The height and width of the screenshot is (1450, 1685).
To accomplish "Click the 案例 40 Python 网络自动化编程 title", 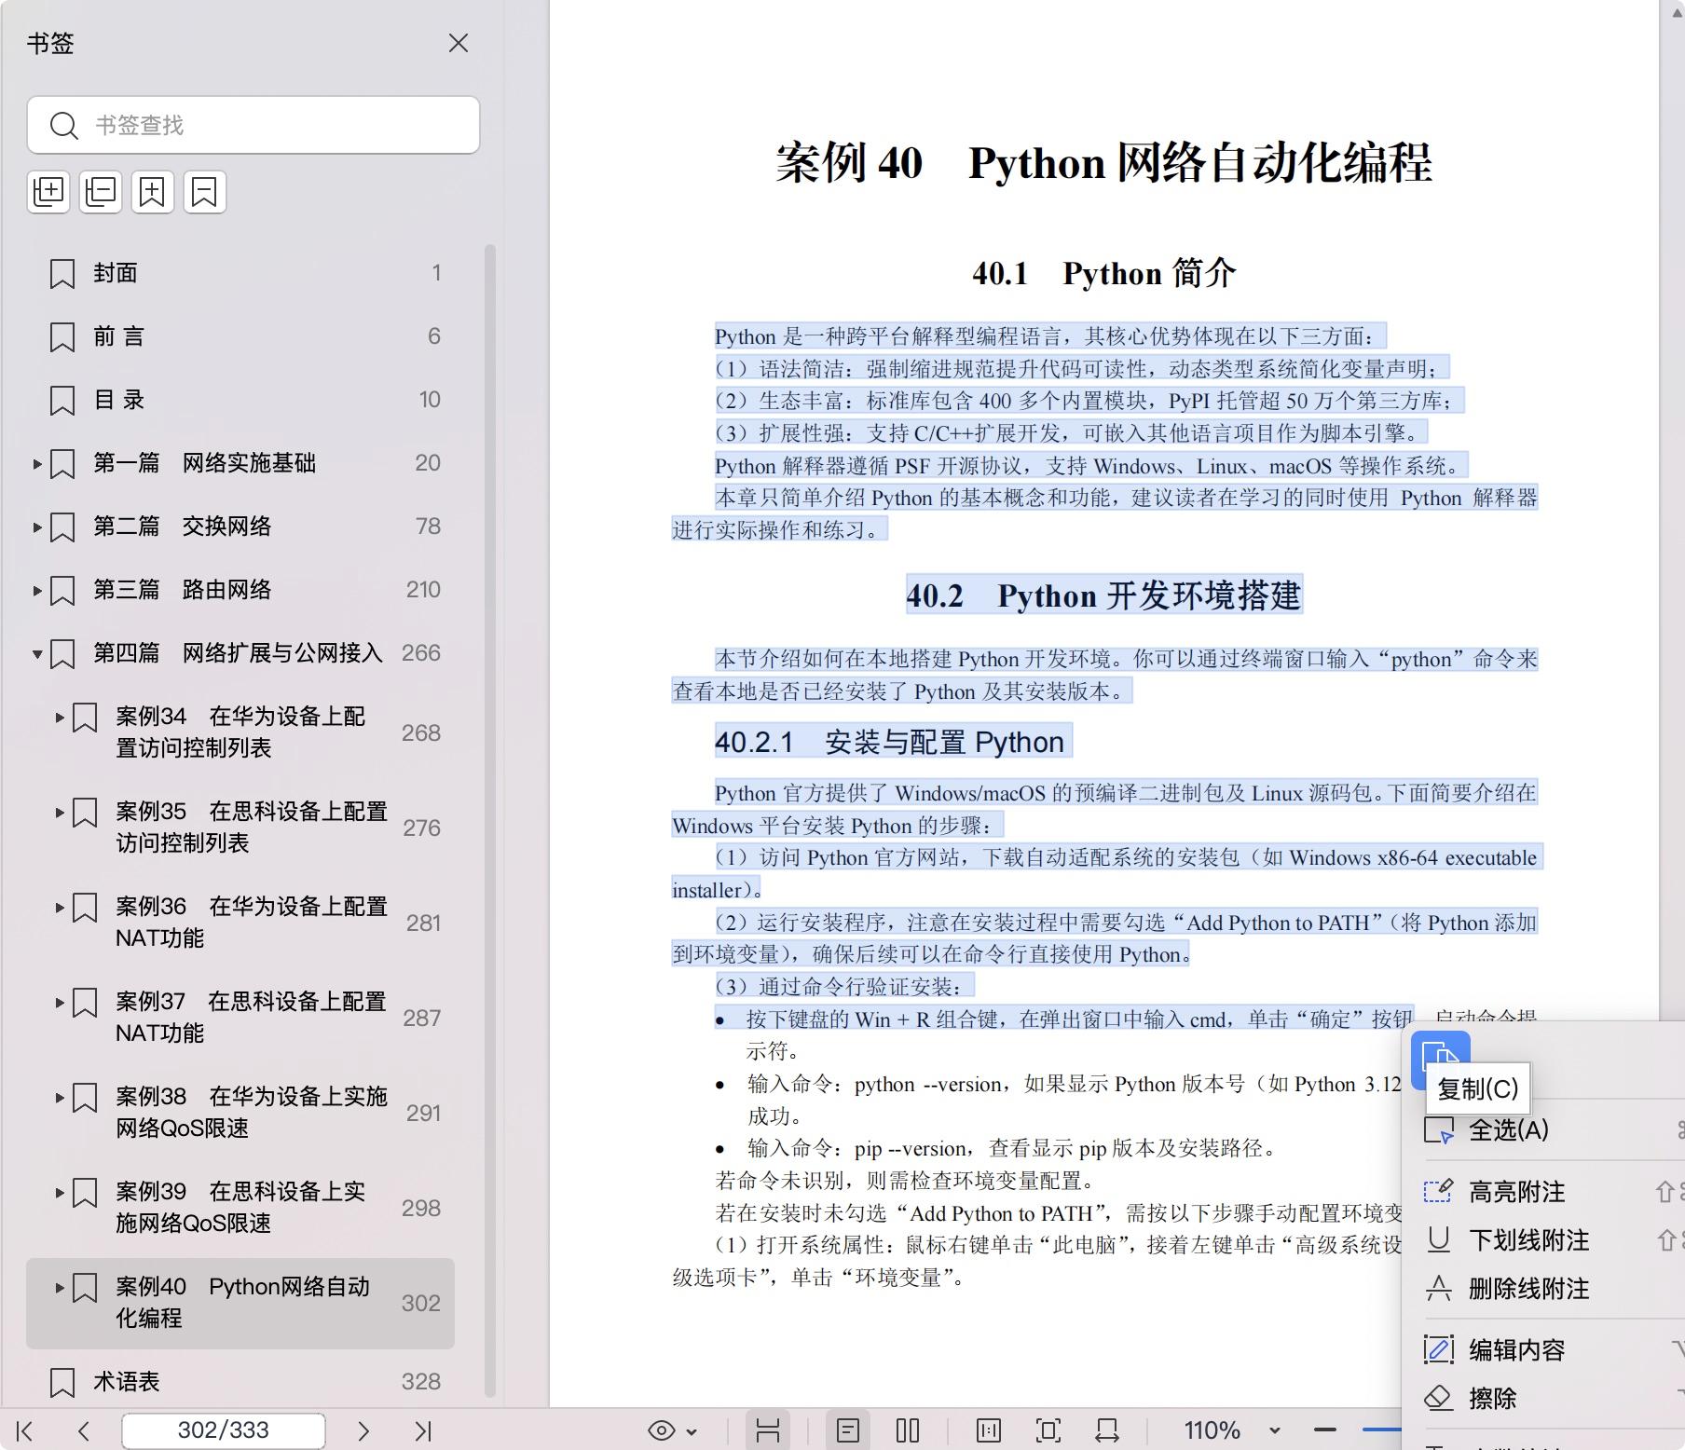I will tap(1103, 163).
